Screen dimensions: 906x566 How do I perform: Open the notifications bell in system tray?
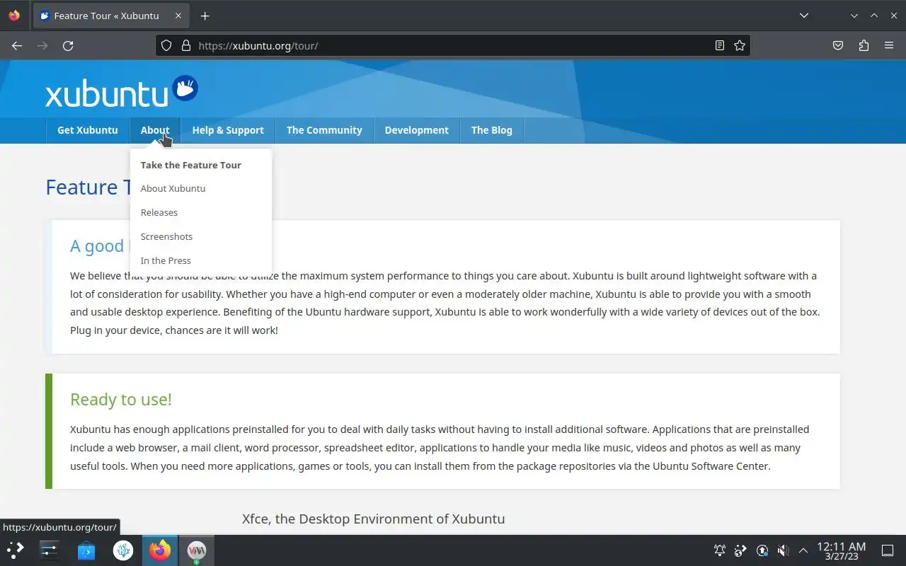click(720, 550)
